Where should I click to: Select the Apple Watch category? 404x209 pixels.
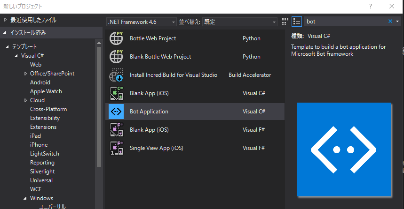click(46, 91)
